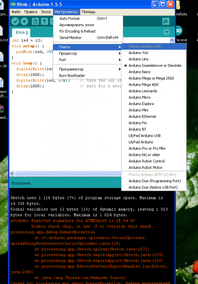Click the New sketch toolbar icon
Image resolution: width=198 pixels, height=284 pixels.
click(35, 22)
